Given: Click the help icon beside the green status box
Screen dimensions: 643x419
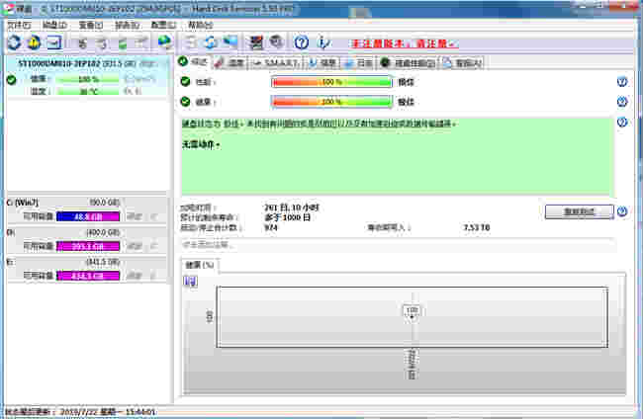Looking at the screenshot, I should (x=622, y=122).
